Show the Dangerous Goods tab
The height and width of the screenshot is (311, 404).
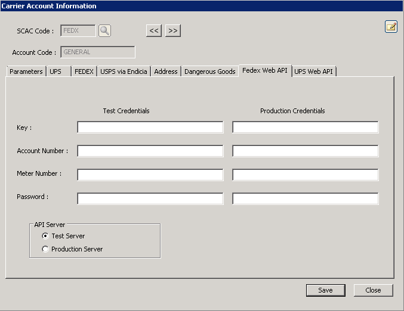pyautogui.click(x=210, y=71)
